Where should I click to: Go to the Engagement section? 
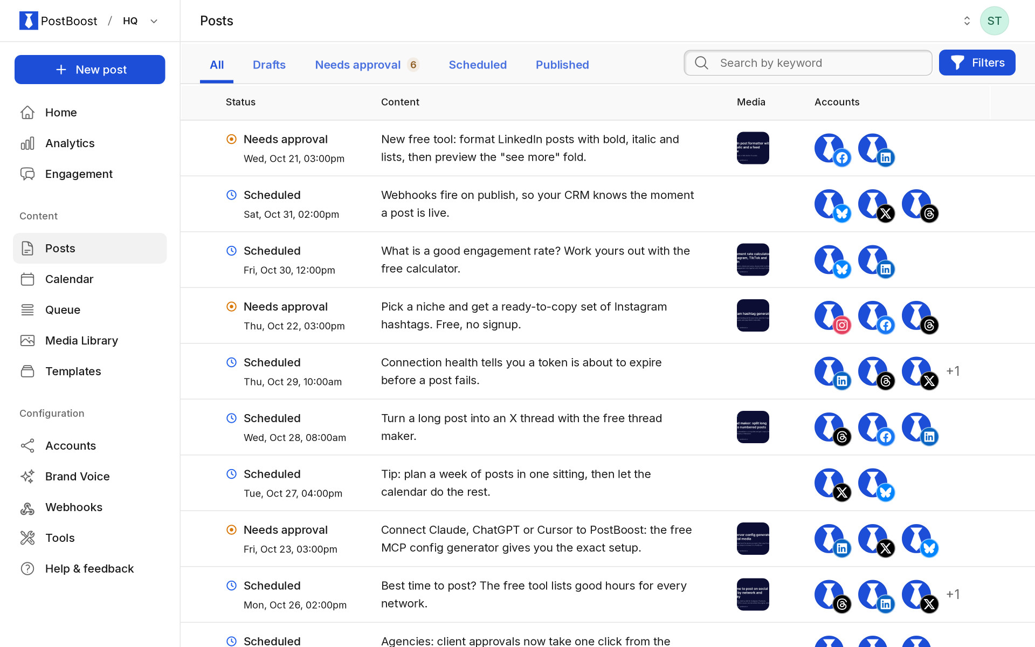coord(89,174)
